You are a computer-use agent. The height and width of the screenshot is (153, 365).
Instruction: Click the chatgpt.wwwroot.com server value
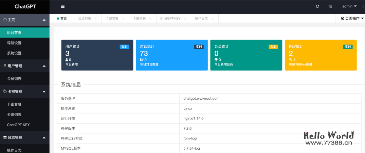(201, 98)
